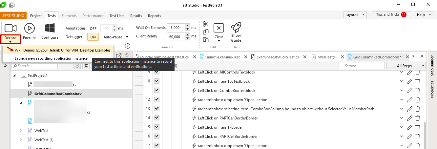Image resolution: width=437 pixels, height=149 pixels.
Task: Delete step 13 with the trash icon
Action: (x=418, y=109)
